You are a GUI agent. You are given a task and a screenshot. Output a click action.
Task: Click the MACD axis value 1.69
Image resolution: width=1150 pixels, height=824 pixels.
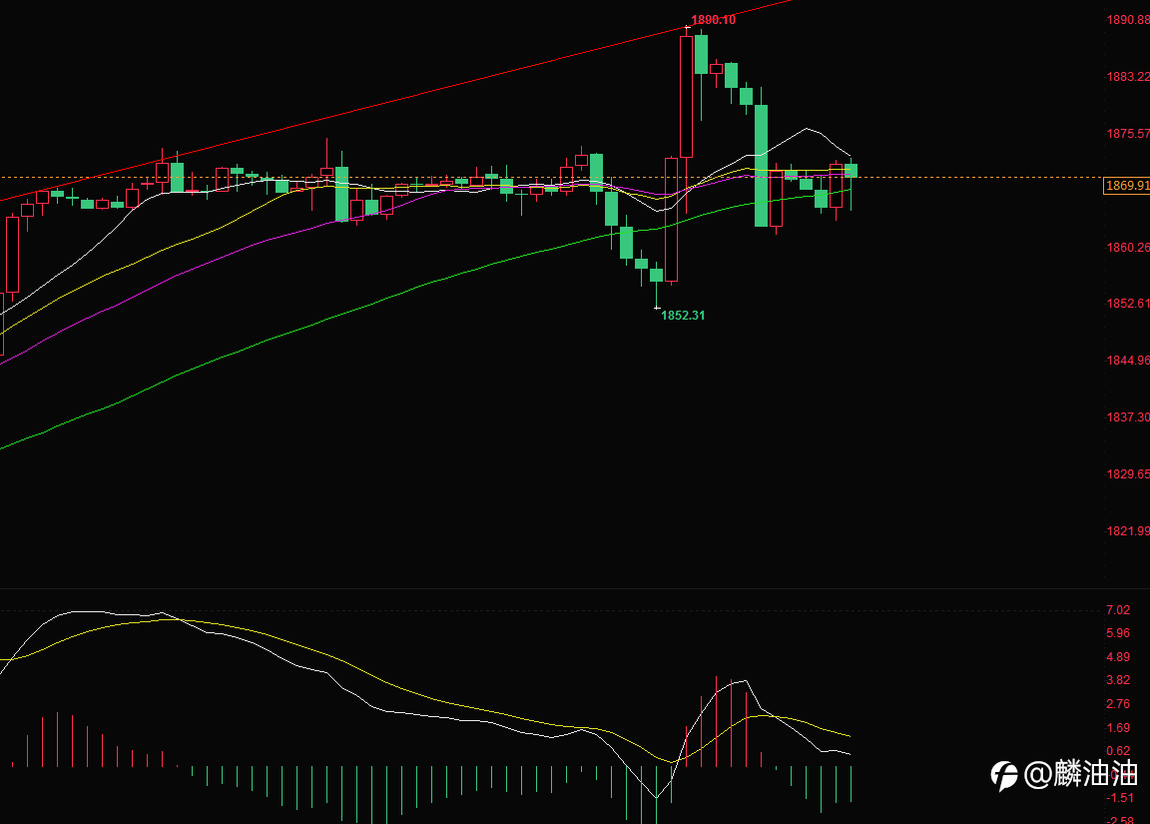coord(1118,728)
